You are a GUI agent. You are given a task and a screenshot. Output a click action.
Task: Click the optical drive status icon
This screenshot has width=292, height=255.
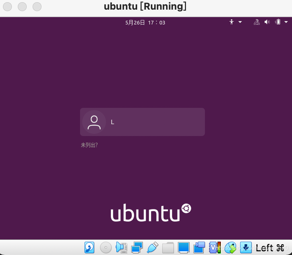(x=106, y=247)
